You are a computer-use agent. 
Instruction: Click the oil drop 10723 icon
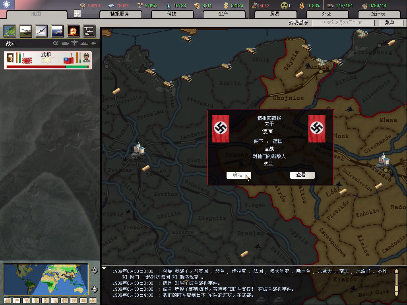169,6
